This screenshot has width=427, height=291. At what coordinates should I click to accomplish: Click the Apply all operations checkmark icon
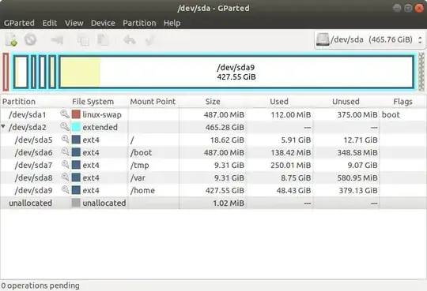click(x=150, y=40)
